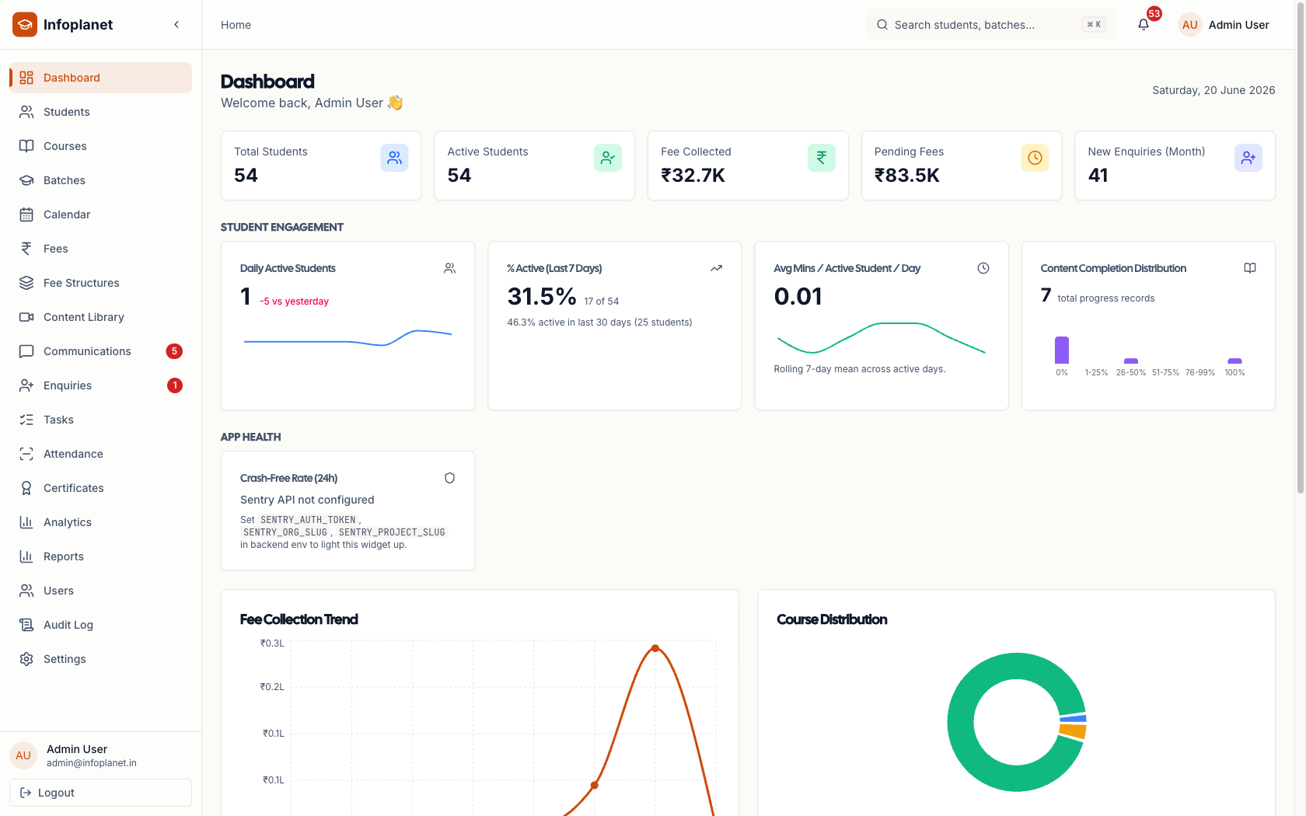This screenshot has height=816, width=1306.
Task: Click the Infoplanet logo icon
Action: 25,25
